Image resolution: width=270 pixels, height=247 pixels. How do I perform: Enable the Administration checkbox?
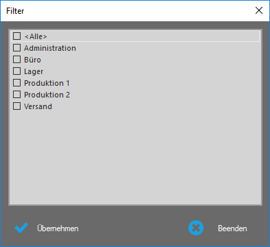[x=16, y=48]
